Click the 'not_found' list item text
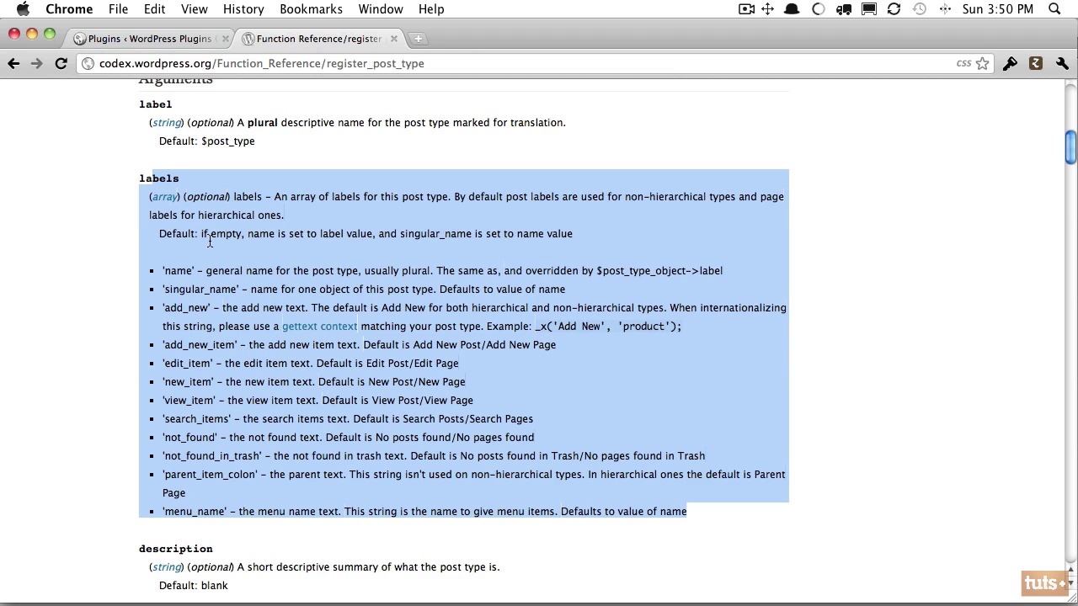1078x606 pixels. pyautogui.click(x=349, y=437)
